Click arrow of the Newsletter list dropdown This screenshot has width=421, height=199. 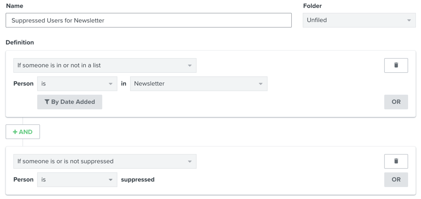(261, 84)
